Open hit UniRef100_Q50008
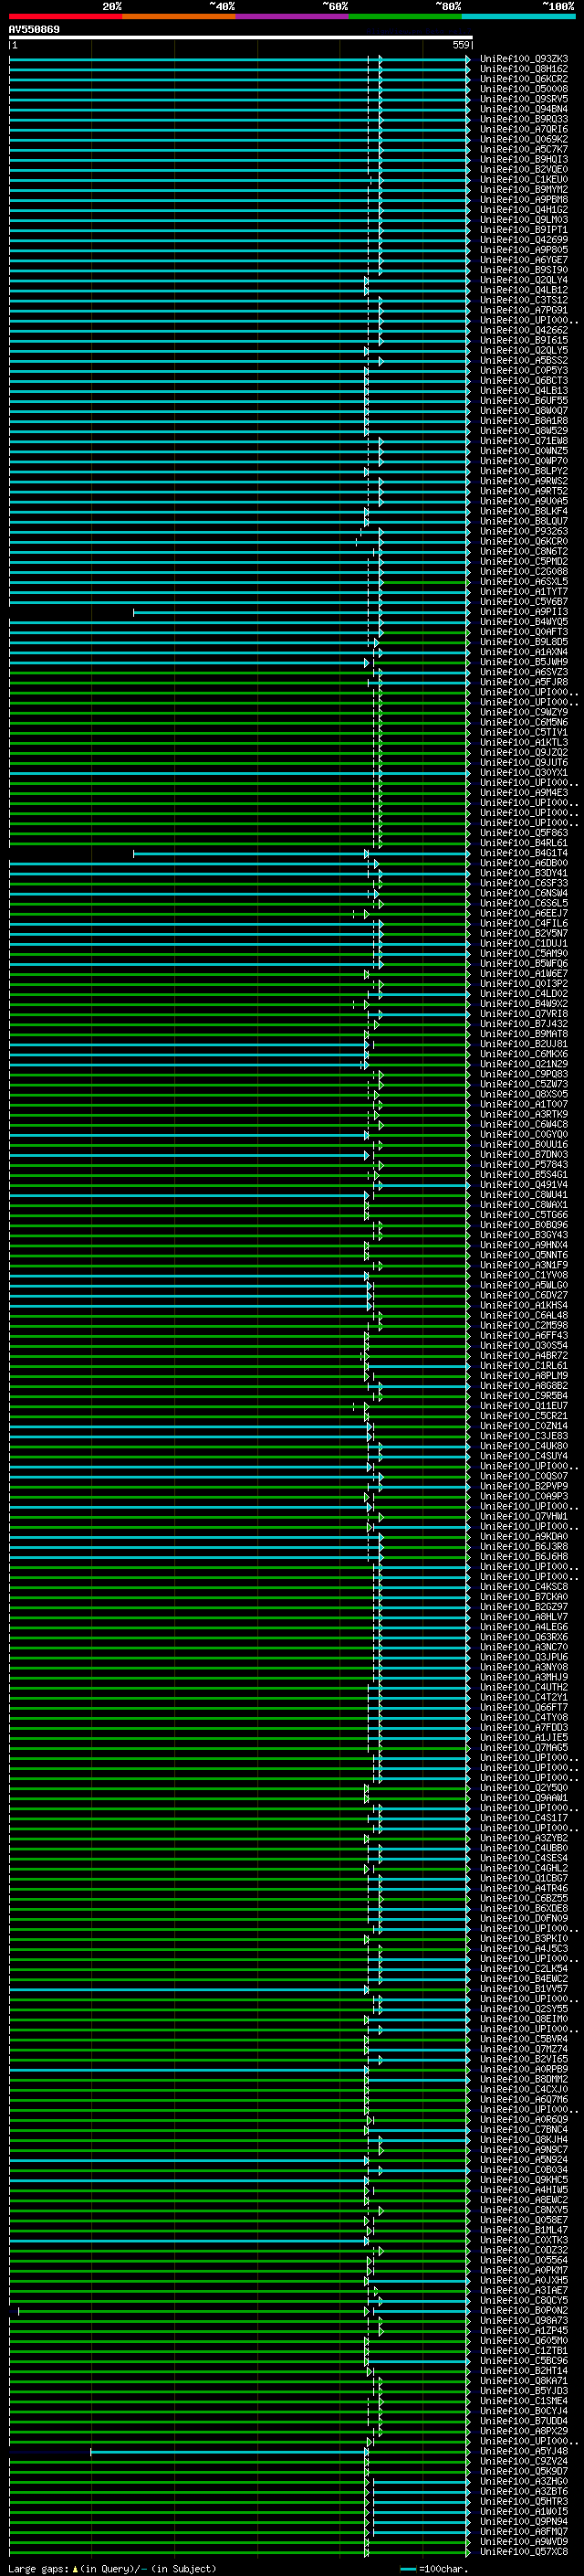Screen dimensions: 584x2576 pyautogui.click(x=524, y=89)
